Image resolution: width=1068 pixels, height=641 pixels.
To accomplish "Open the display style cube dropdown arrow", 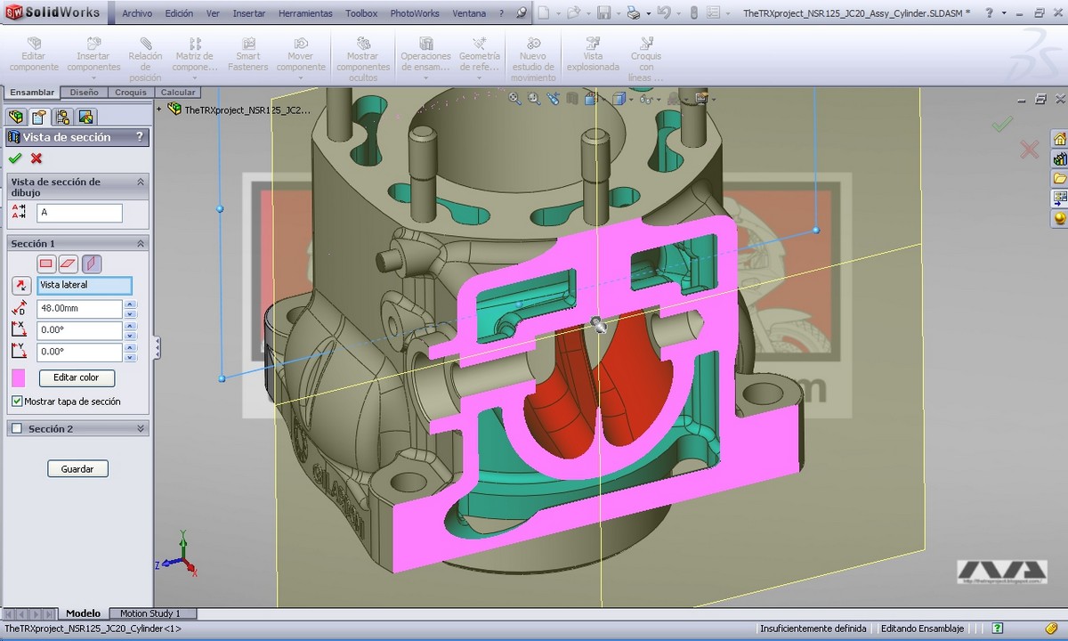I will pos(629,100).
